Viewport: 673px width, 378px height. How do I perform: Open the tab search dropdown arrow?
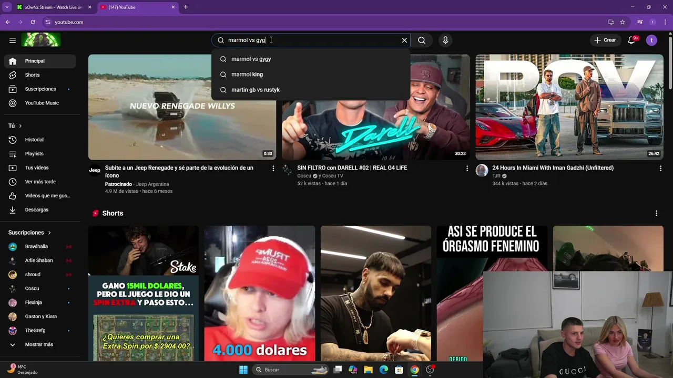click(7, 7)
